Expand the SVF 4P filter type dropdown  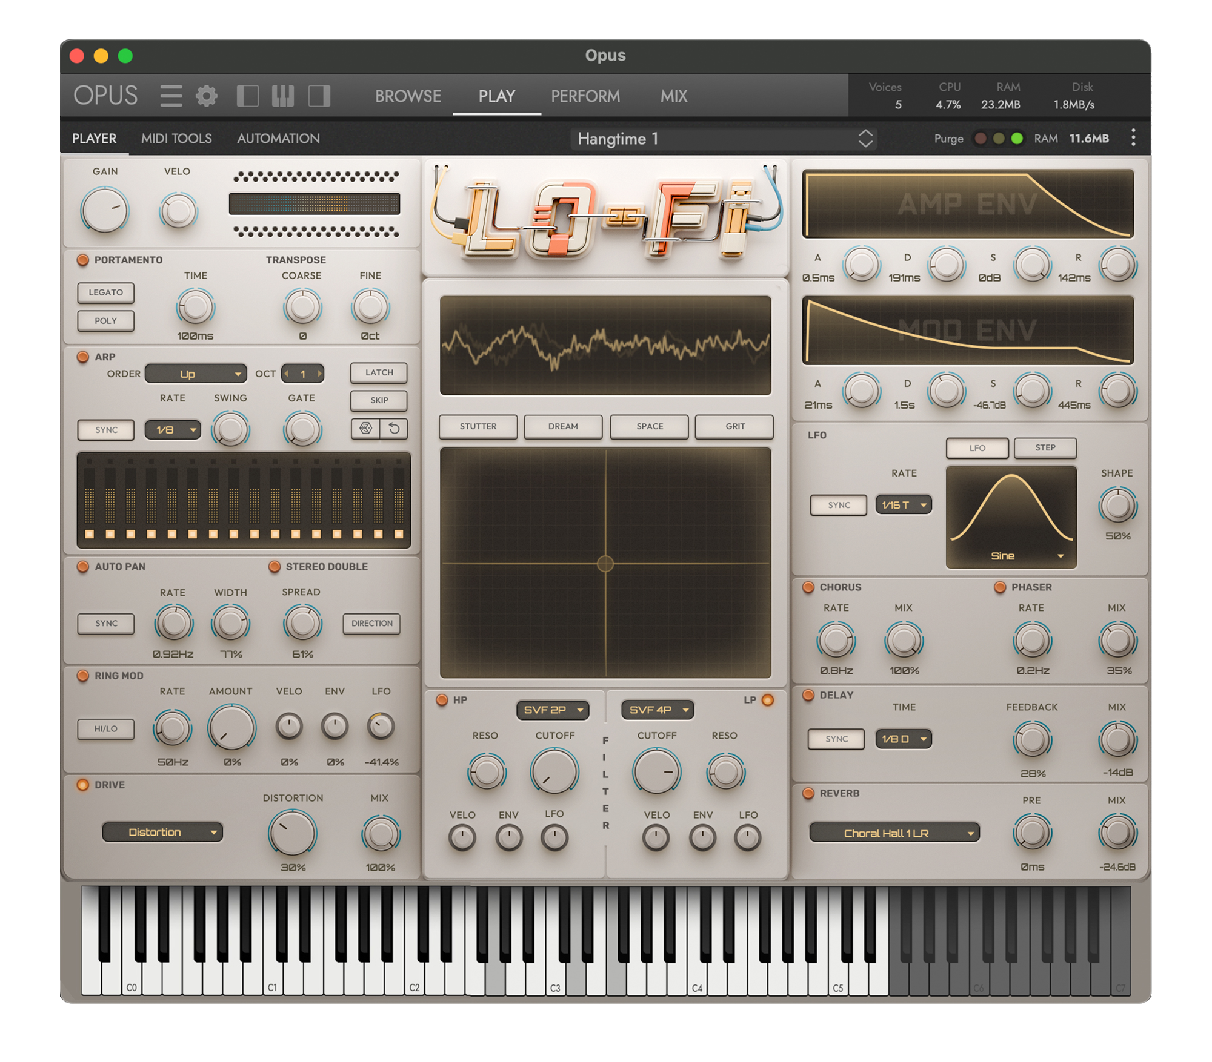(x=658, y=710)
